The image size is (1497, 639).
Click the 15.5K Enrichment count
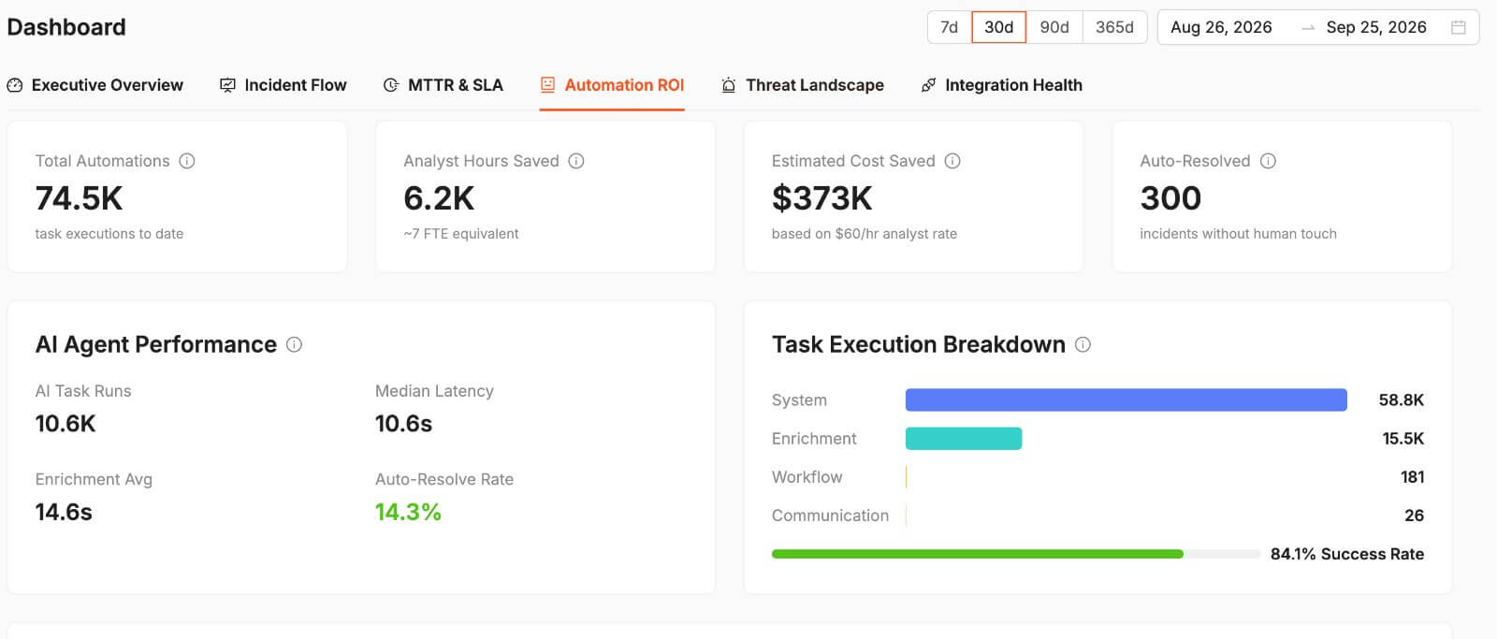click(1403, 438)
